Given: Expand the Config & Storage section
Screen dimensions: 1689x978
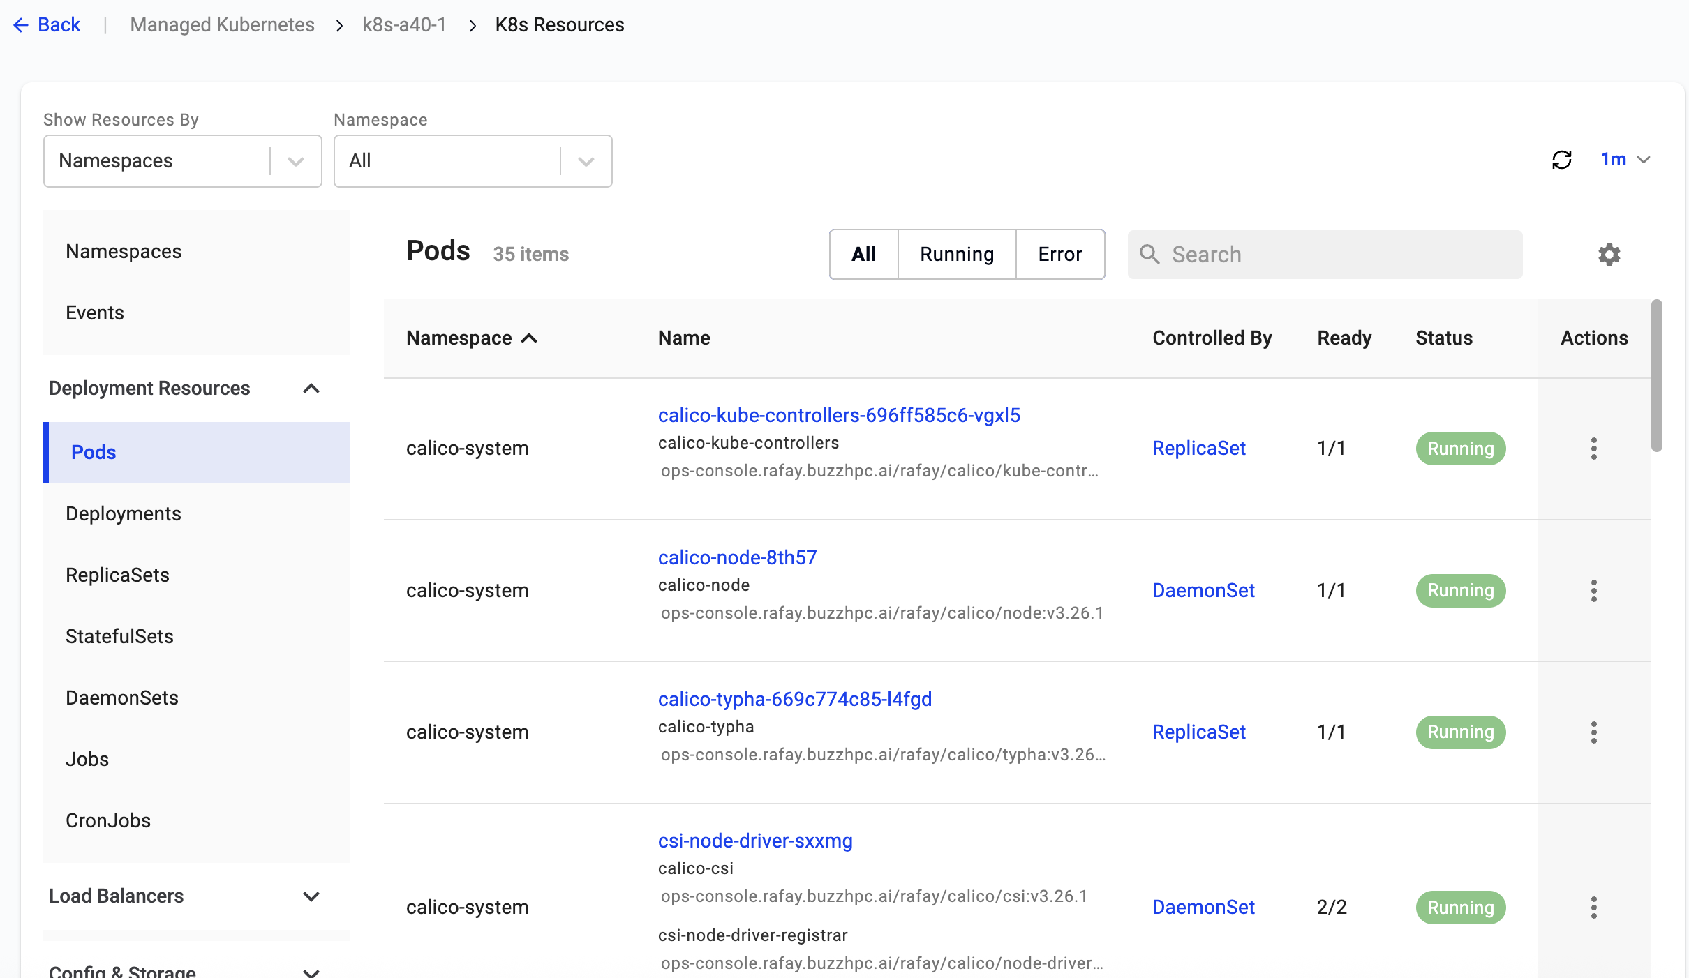Looking at the screenshot, I should tap(311, 972).
